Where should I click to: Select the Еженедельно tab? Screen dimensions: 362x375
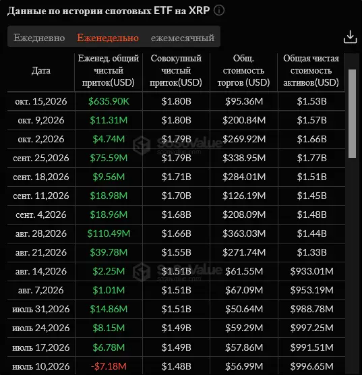pyautogui.click(x=108, y=38)
